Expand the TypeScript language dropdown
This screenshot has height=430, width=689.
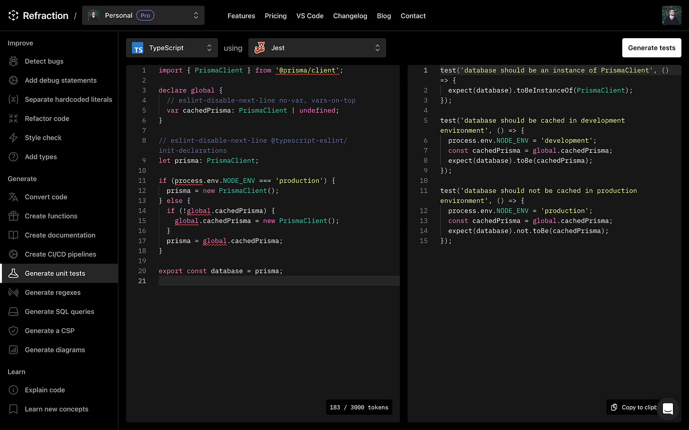click(172, 48)
